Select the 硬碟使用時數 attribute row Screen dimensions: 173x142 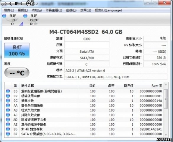point(84,96)
